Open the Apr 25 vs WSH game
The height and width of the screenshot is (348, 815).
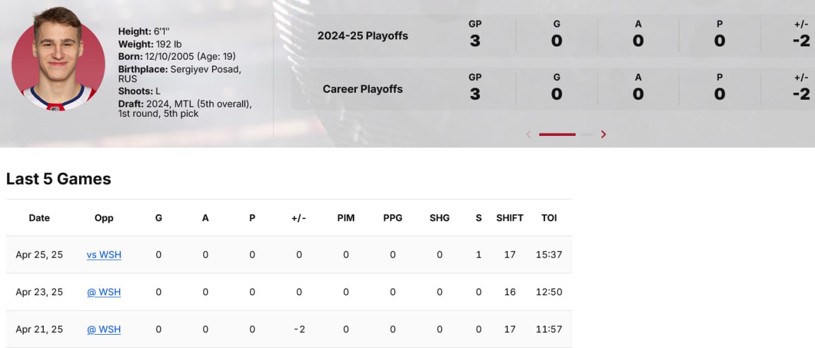click(x=104, y=255)
